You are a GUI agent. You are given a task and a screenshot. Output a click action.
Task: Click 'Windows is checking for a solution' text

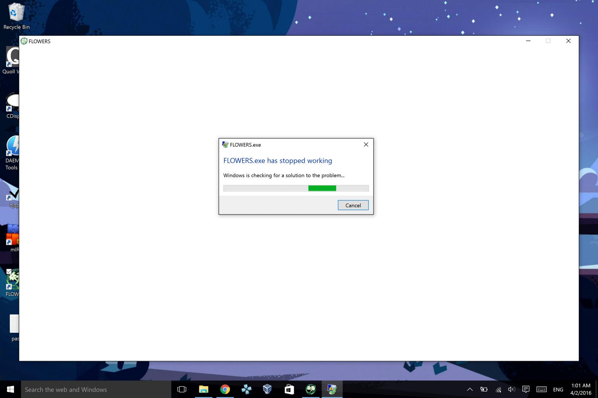pos(284,175)
